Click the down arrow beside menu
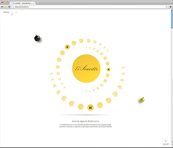 [x=12, y=13]
